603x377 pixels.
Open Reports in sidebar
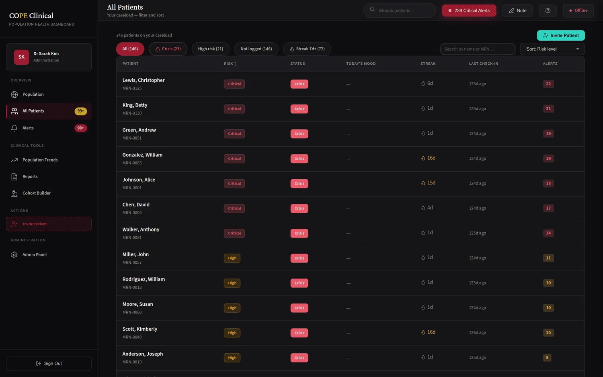tap(49, 177)
